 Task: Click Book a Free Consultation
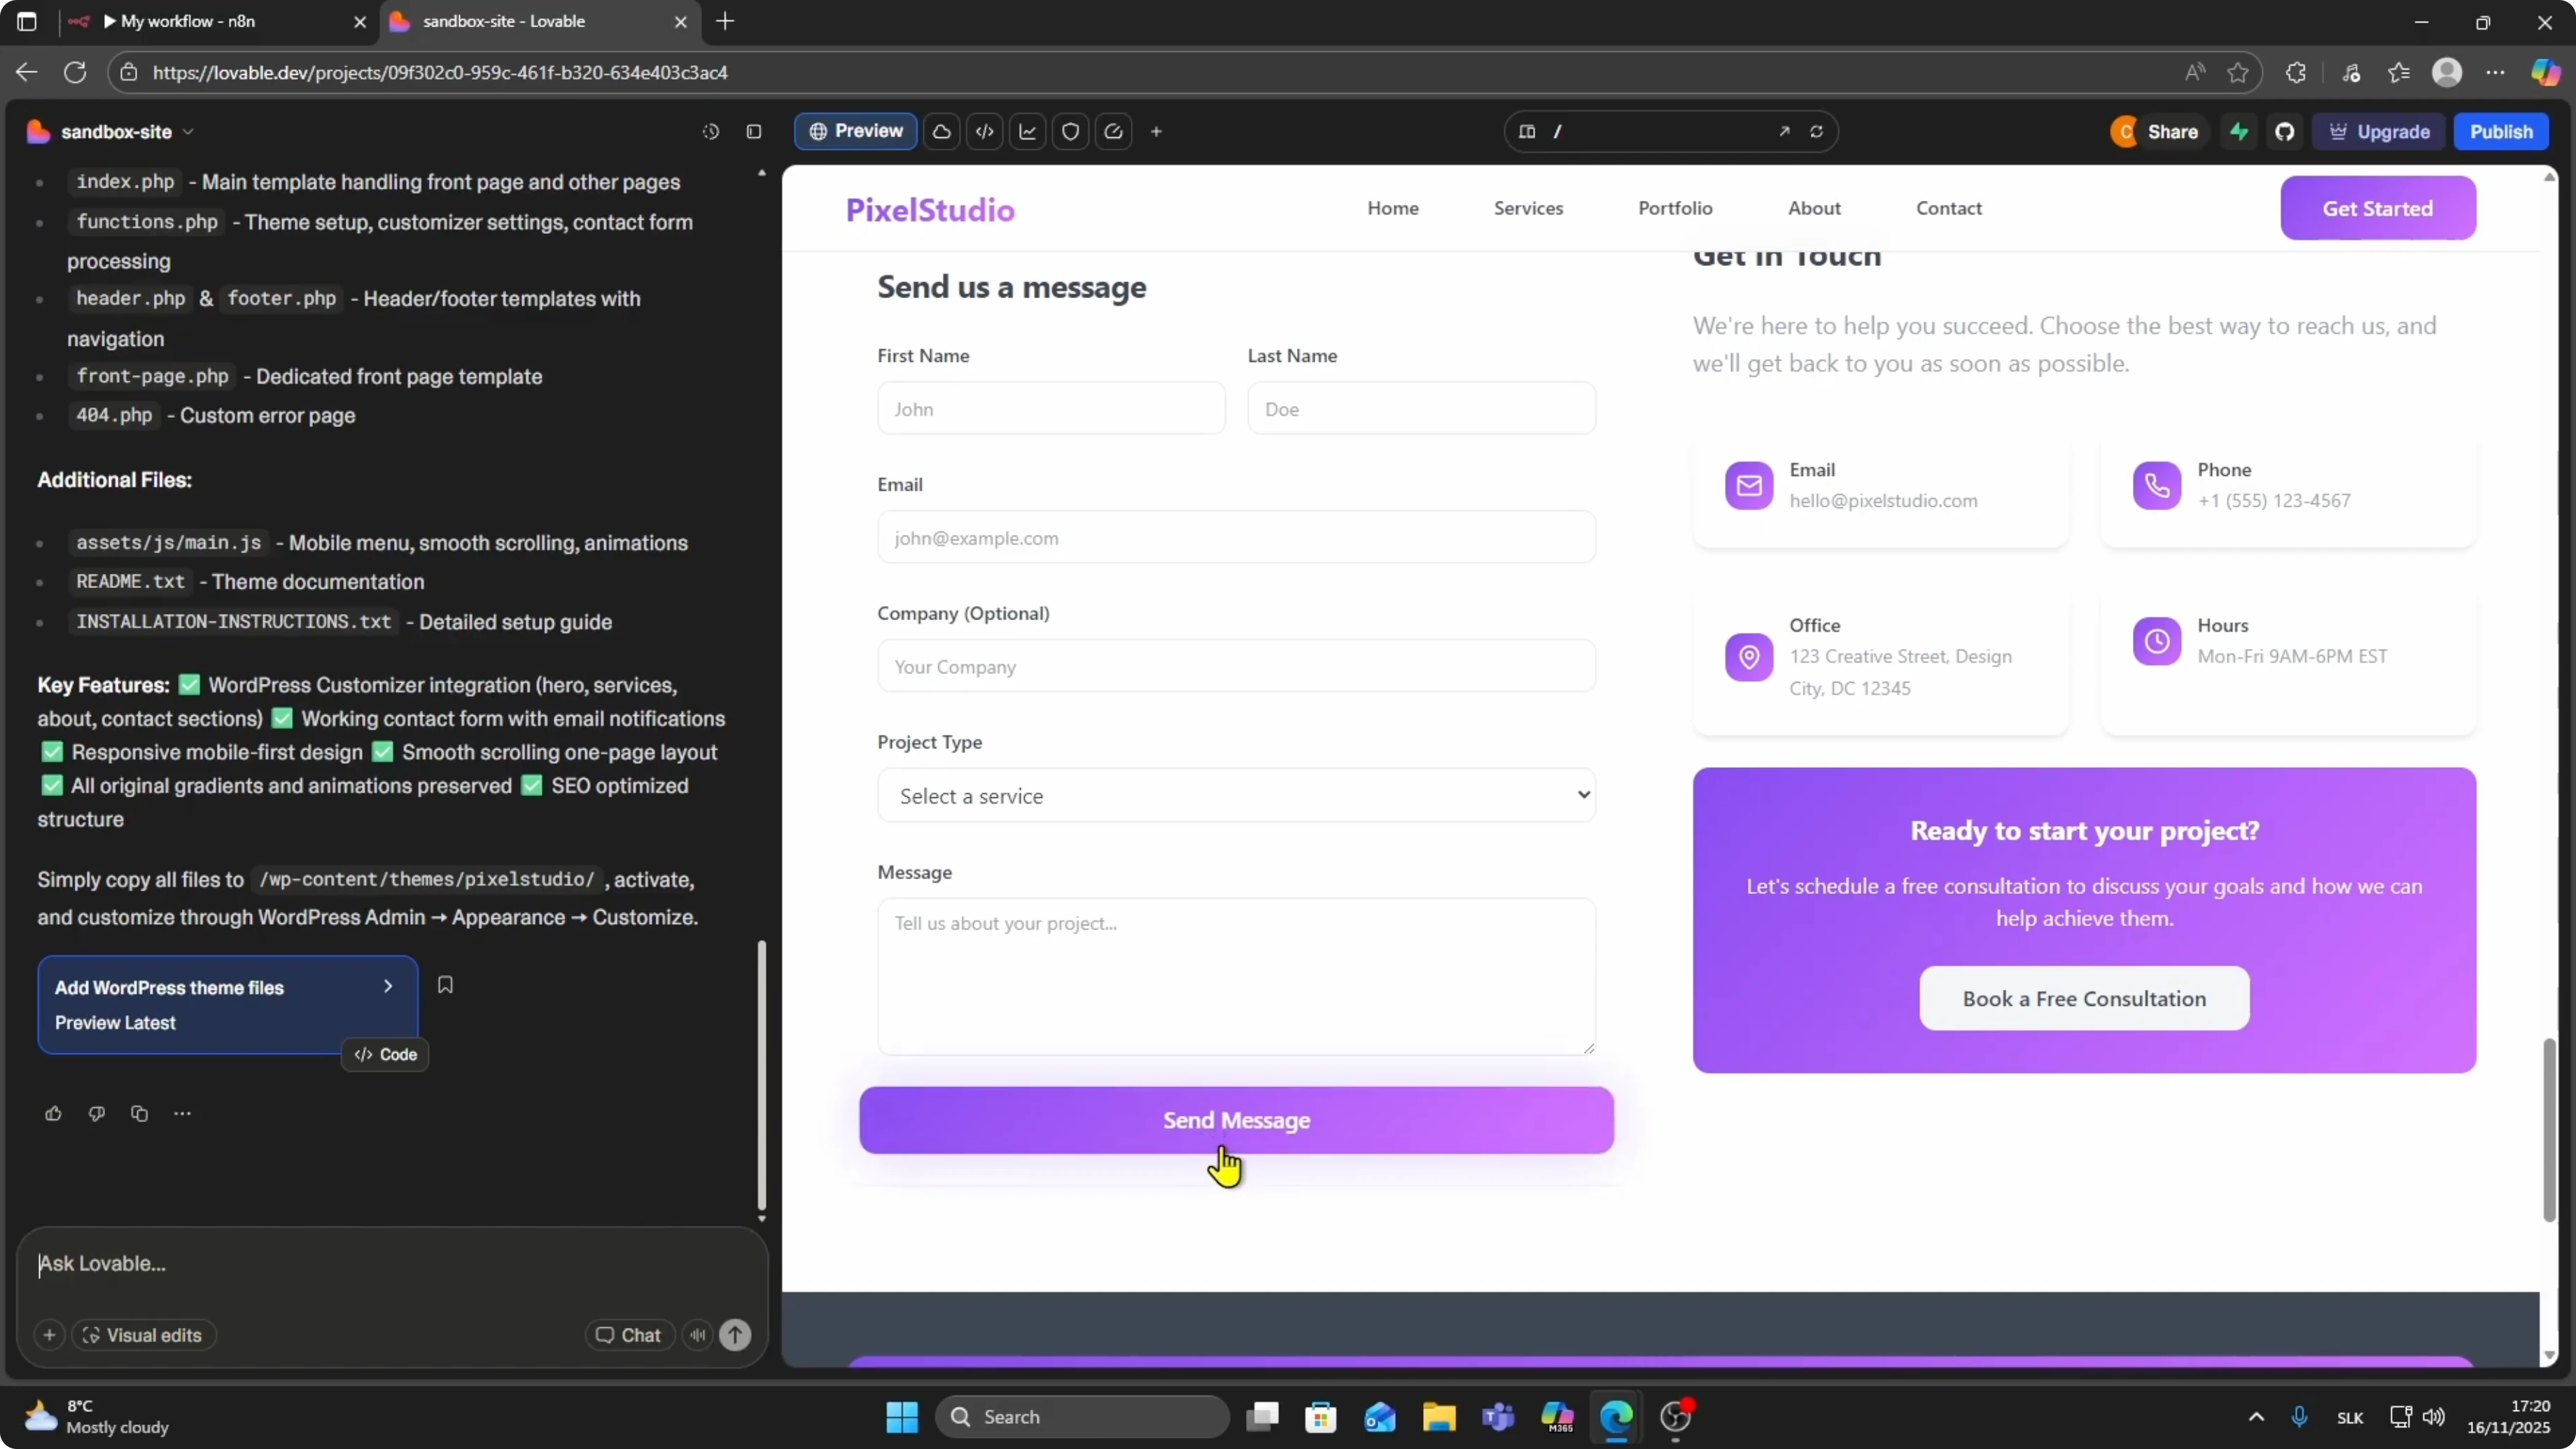coord(2084,998)
